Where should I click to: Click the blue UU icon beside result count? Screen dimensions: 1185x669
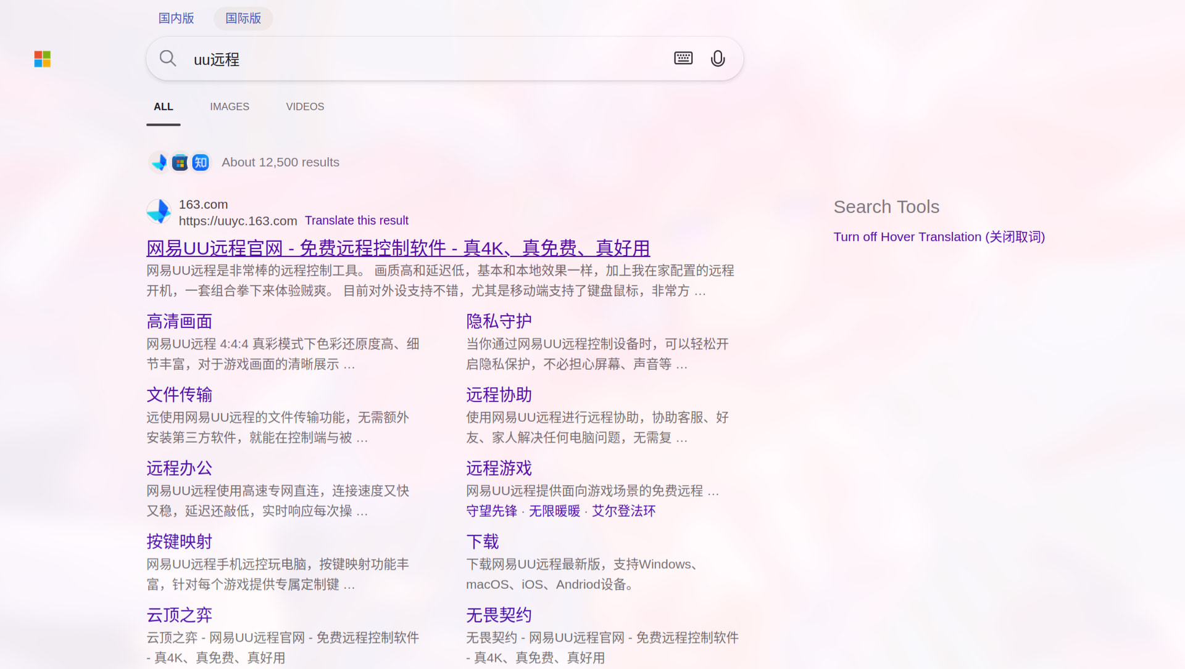click(159, 162)
